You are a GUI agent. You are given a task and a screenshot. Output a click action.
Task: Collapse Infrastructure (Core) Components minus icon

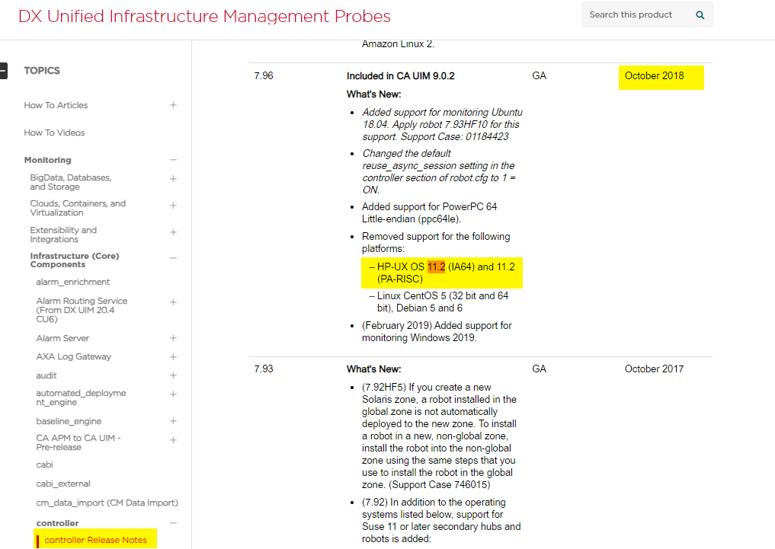coord(173,258)
